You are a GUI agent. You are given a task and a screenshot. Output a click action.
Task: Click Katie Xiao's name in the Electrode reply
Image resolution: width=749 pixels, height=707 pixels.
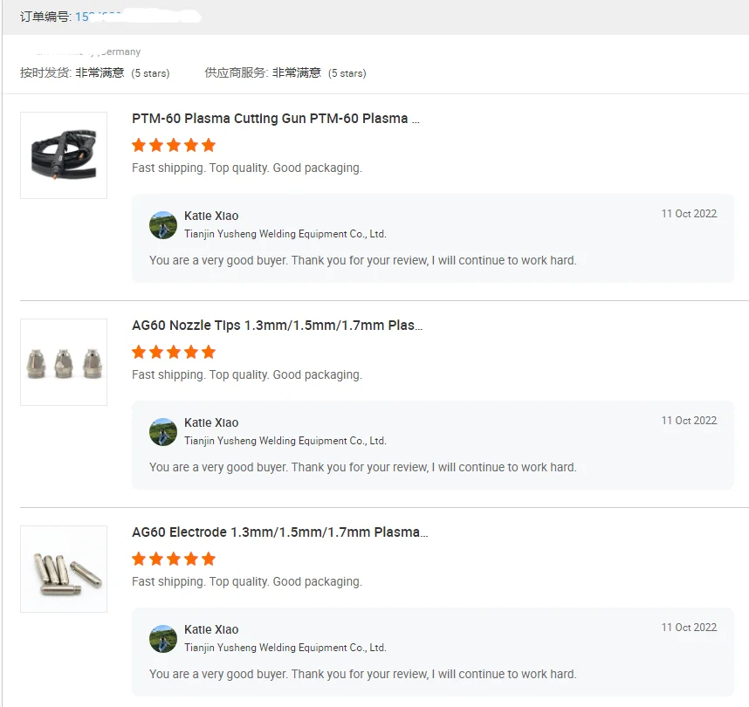point(211,630)
